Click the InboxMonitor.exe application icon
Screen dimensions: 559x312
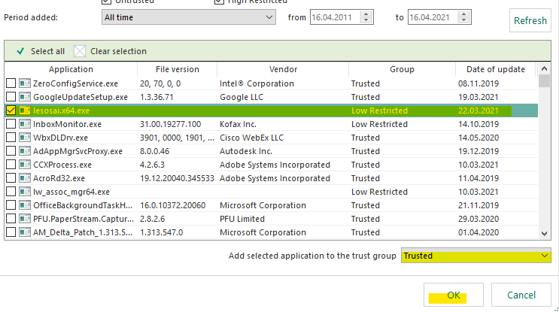pyautogui.click(x=24, y=124)
